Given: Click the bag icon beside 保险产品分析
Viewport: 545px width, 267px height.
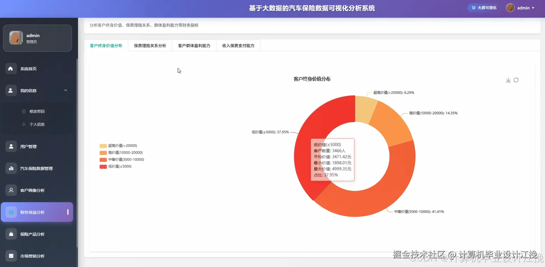Looking at the screenshot, I should (x=11, y=234).
